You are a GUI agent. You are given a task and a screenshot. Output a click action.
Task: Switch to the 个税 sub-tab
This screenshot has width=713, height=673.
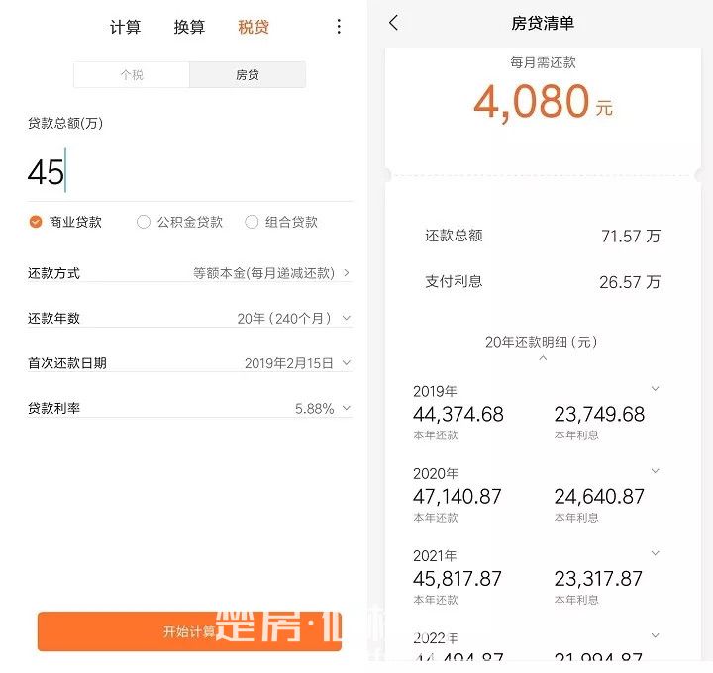pos(132,74)
